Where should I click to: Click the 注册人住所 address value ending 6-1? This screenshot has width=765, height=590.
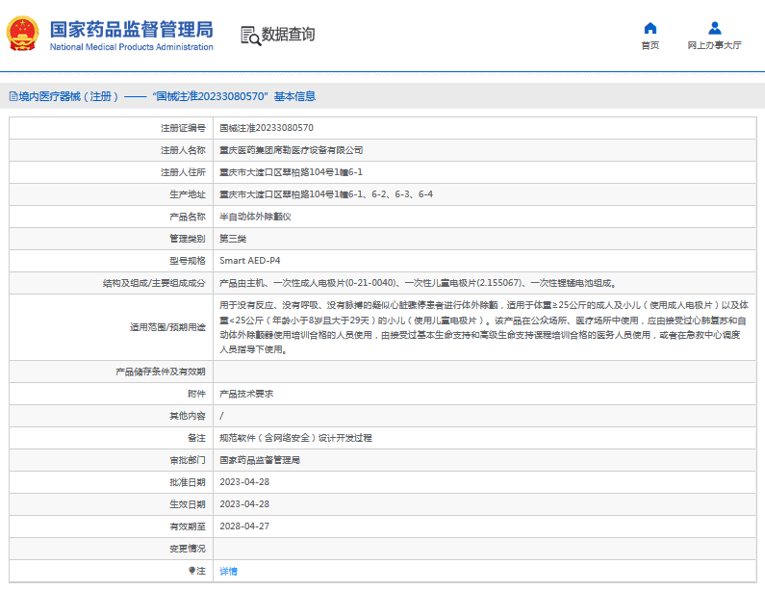click(292, 172)
